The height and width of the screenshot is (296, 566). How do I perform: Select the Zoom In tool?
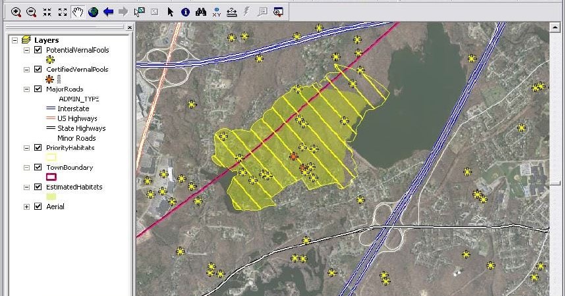point(16,12)
